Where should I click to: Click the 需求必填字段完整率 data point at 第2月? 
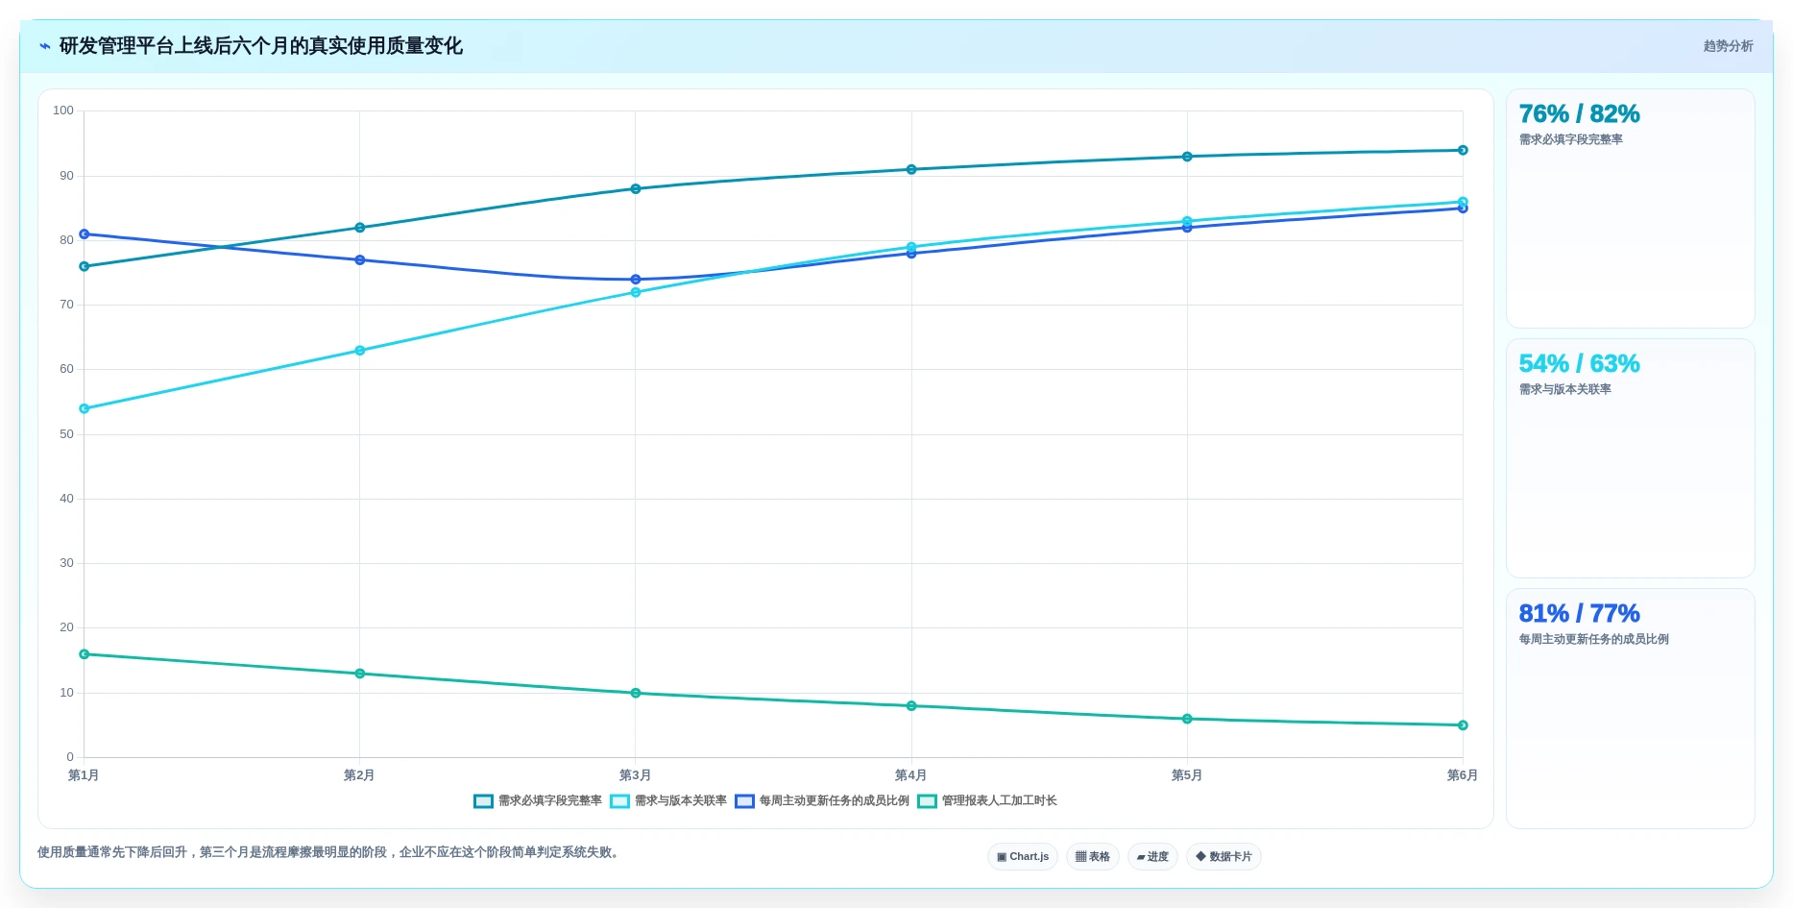(360, 228)
